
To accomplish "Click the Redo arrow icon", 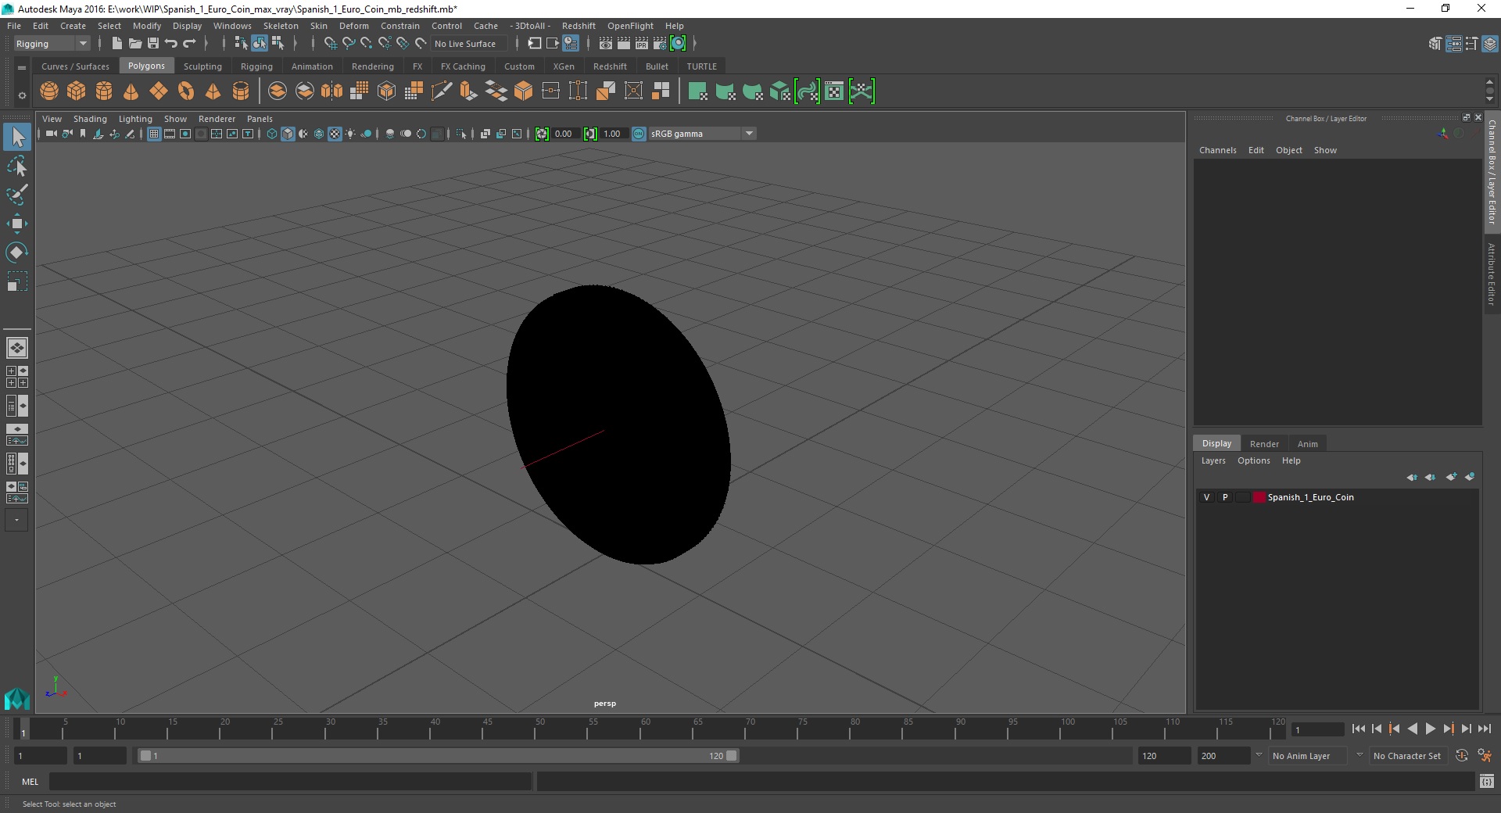I will tap(189, 44).
